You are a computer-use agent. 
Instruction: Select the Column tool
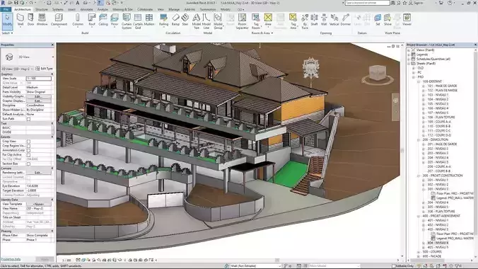click(x=78, y=20)
